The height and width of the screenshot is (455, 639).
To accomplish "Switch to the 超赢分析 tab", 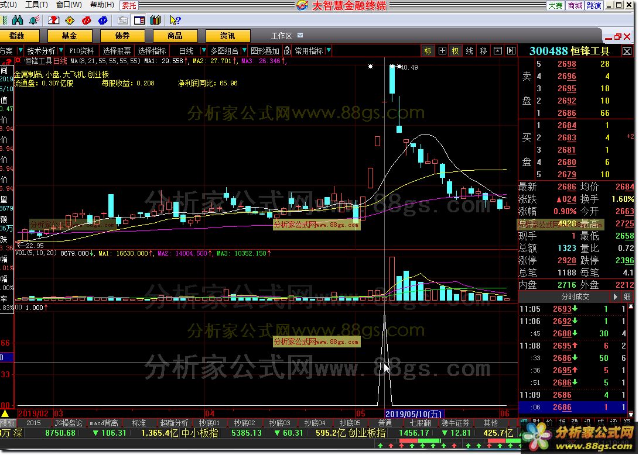I will 174,423.
